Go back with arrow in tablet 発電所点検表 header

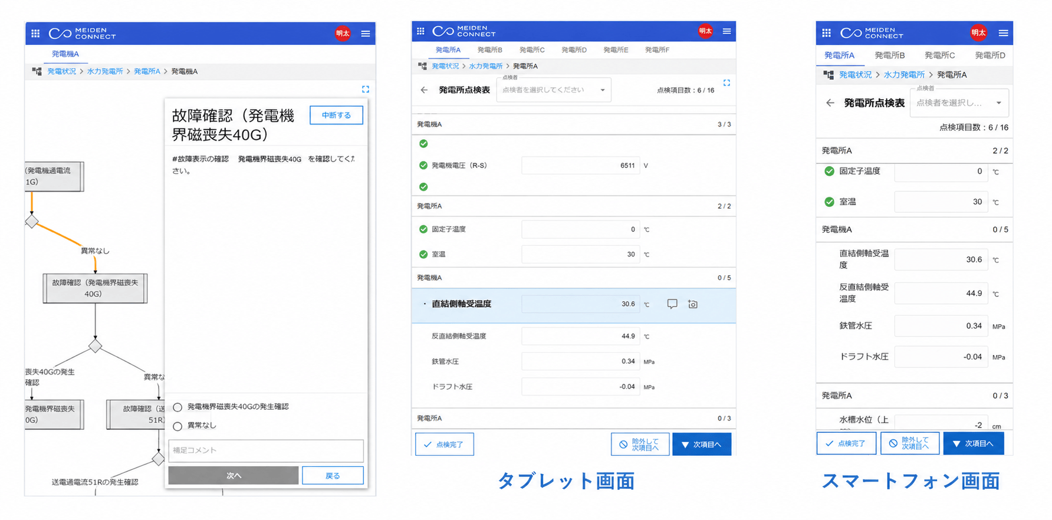(424, 90)
